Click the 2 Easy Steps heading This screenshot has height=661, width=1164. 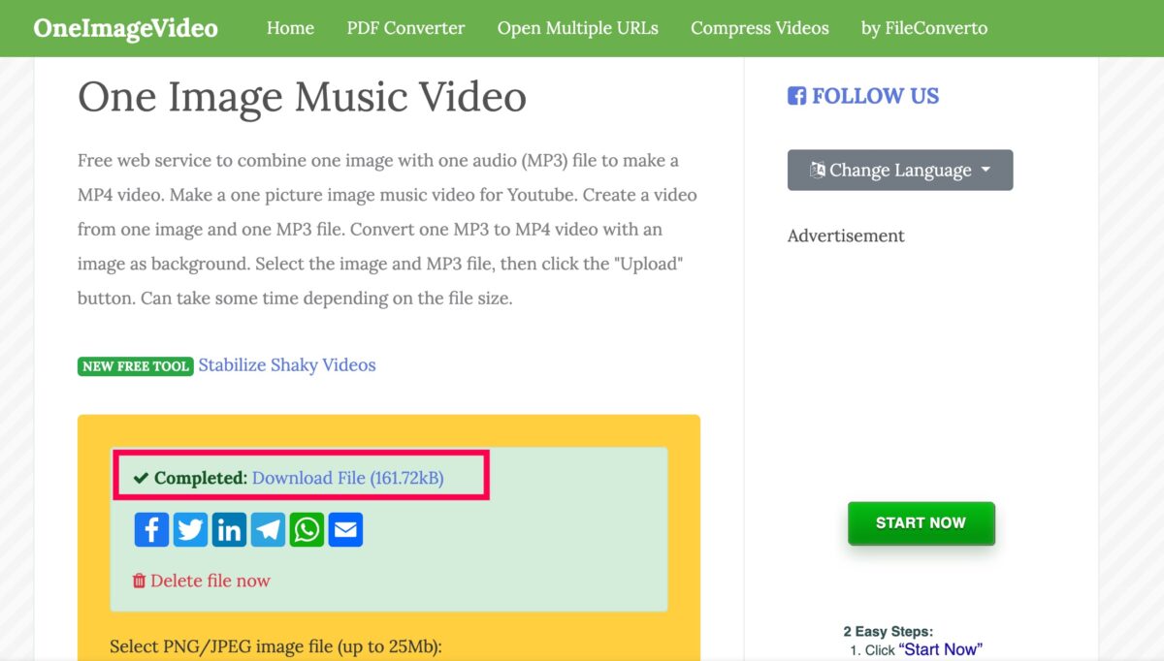pos(889,632)
